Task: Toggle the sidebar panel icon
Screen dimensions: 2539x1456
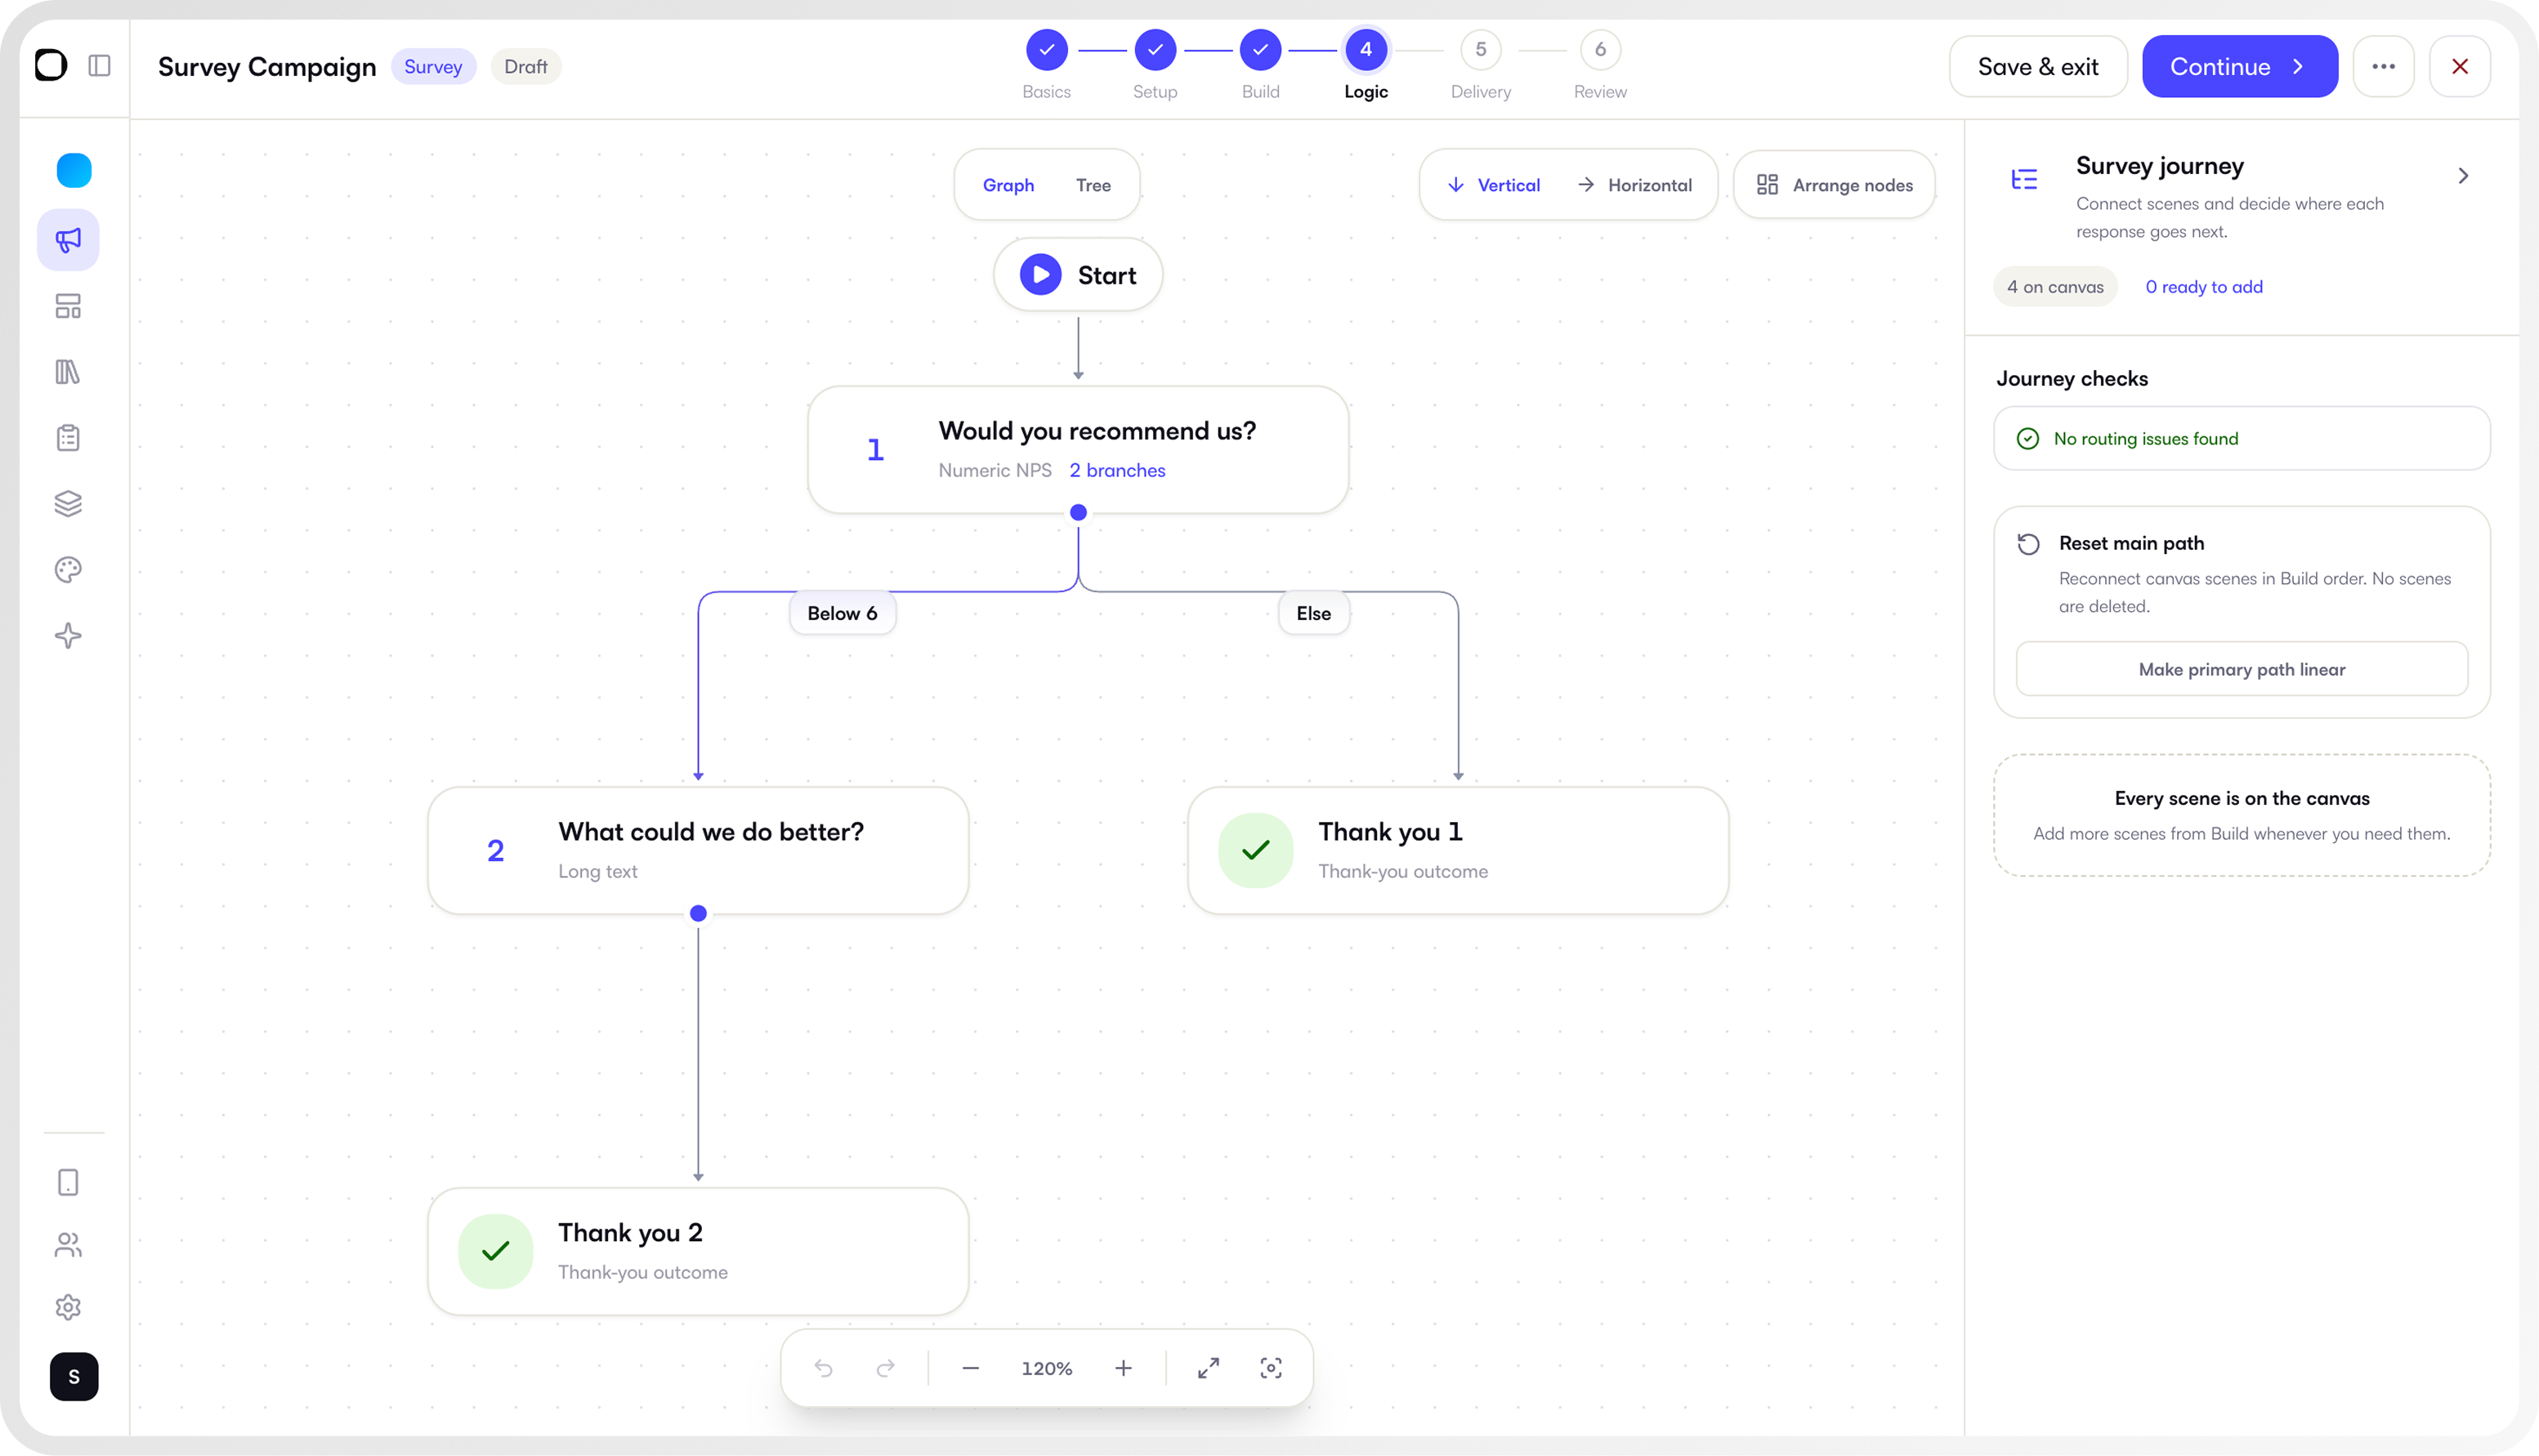Action: (99, 66)
